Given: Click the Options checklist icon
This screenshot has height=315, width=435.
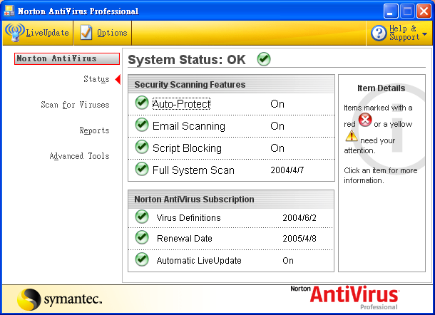Looking at the screenshot, I should pyautogui.click(x=86, y=33).
